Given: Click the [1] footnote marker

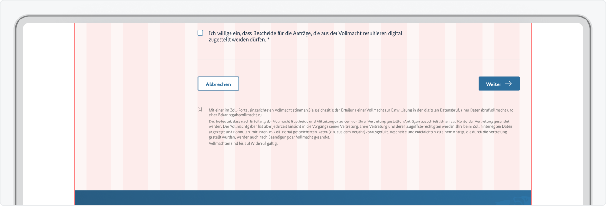Looking at the screenshot, I should point(200,110).
